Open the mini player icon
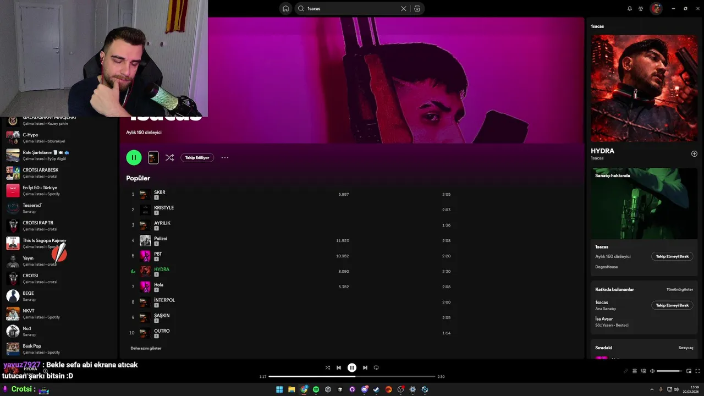The width and height of the screenshot is (704, 396). (689, 371)
